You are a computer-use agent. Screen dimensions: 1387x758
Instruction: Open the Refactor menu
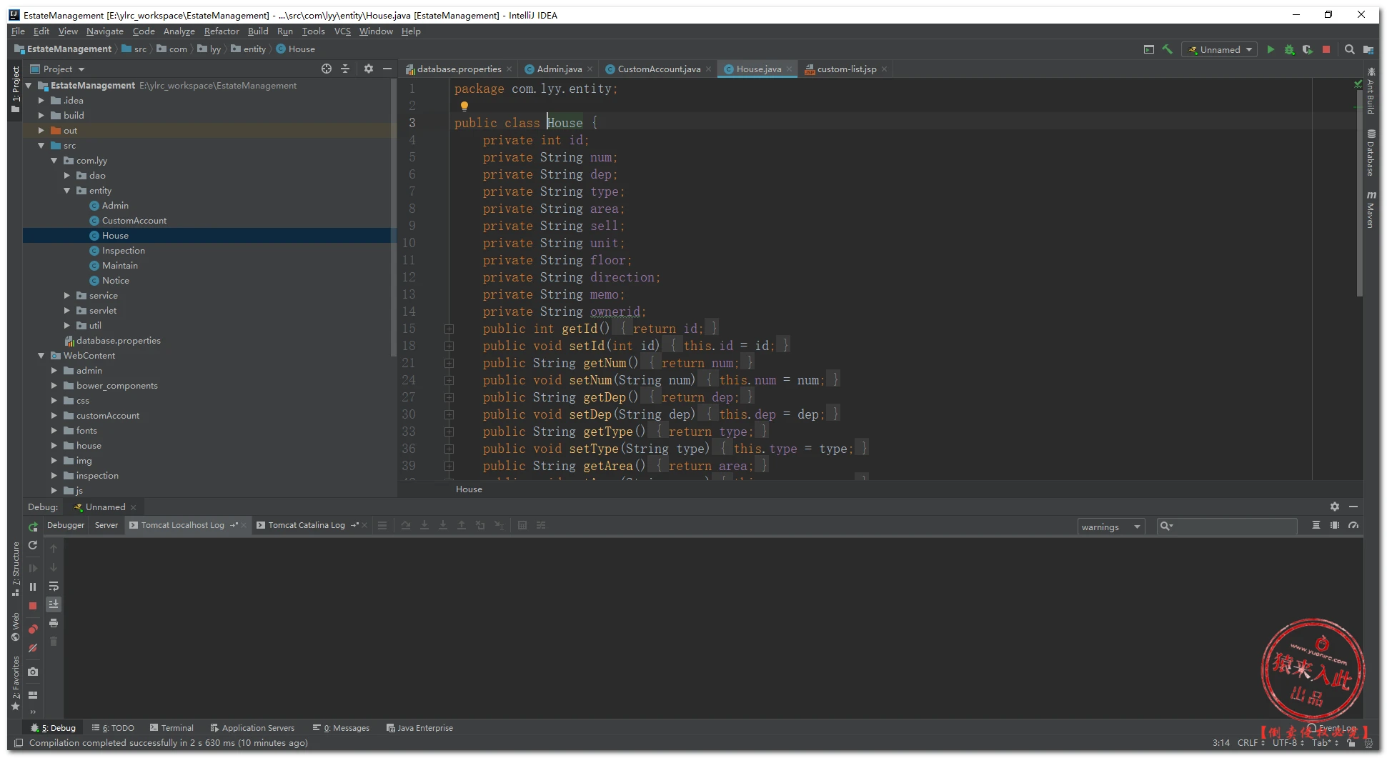tap(222, 31)
